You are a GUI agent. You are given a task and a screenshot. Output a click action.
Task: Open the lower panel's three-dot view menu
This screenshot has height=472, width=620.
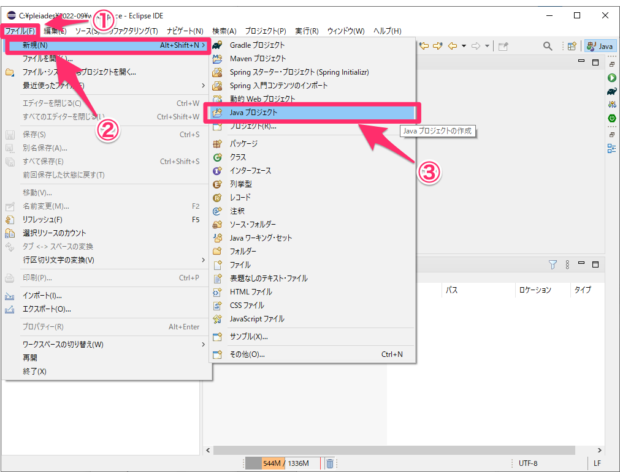pyautogui.click(x=567, y=264)
